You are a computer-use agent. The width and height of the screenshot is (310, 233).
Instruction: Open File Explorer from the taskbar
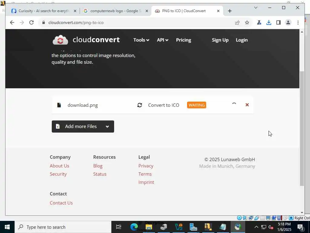point(149,227)
